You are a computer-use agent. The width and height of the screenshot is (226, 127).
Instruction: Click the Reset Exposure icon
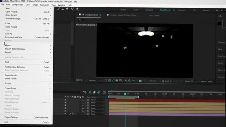[129, 81]
